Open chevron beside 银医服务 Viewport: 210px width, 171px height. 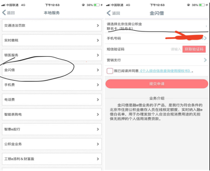pyautogui.click(x=98, y=55)
